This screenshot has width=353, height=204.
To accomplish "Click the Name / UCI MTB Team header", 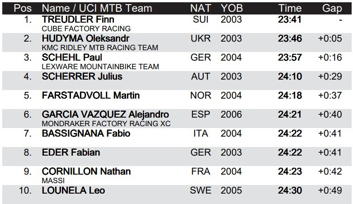I will coord(98,8).
